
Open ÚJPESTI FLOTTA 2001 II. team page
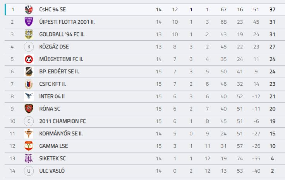67,22
